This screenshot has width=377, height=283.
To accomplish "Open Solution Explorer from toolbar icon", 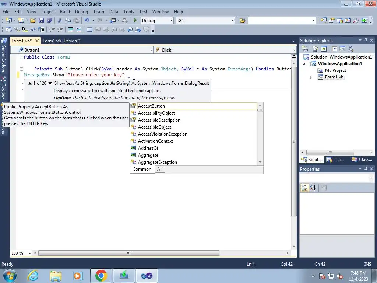I will point(323,21).
